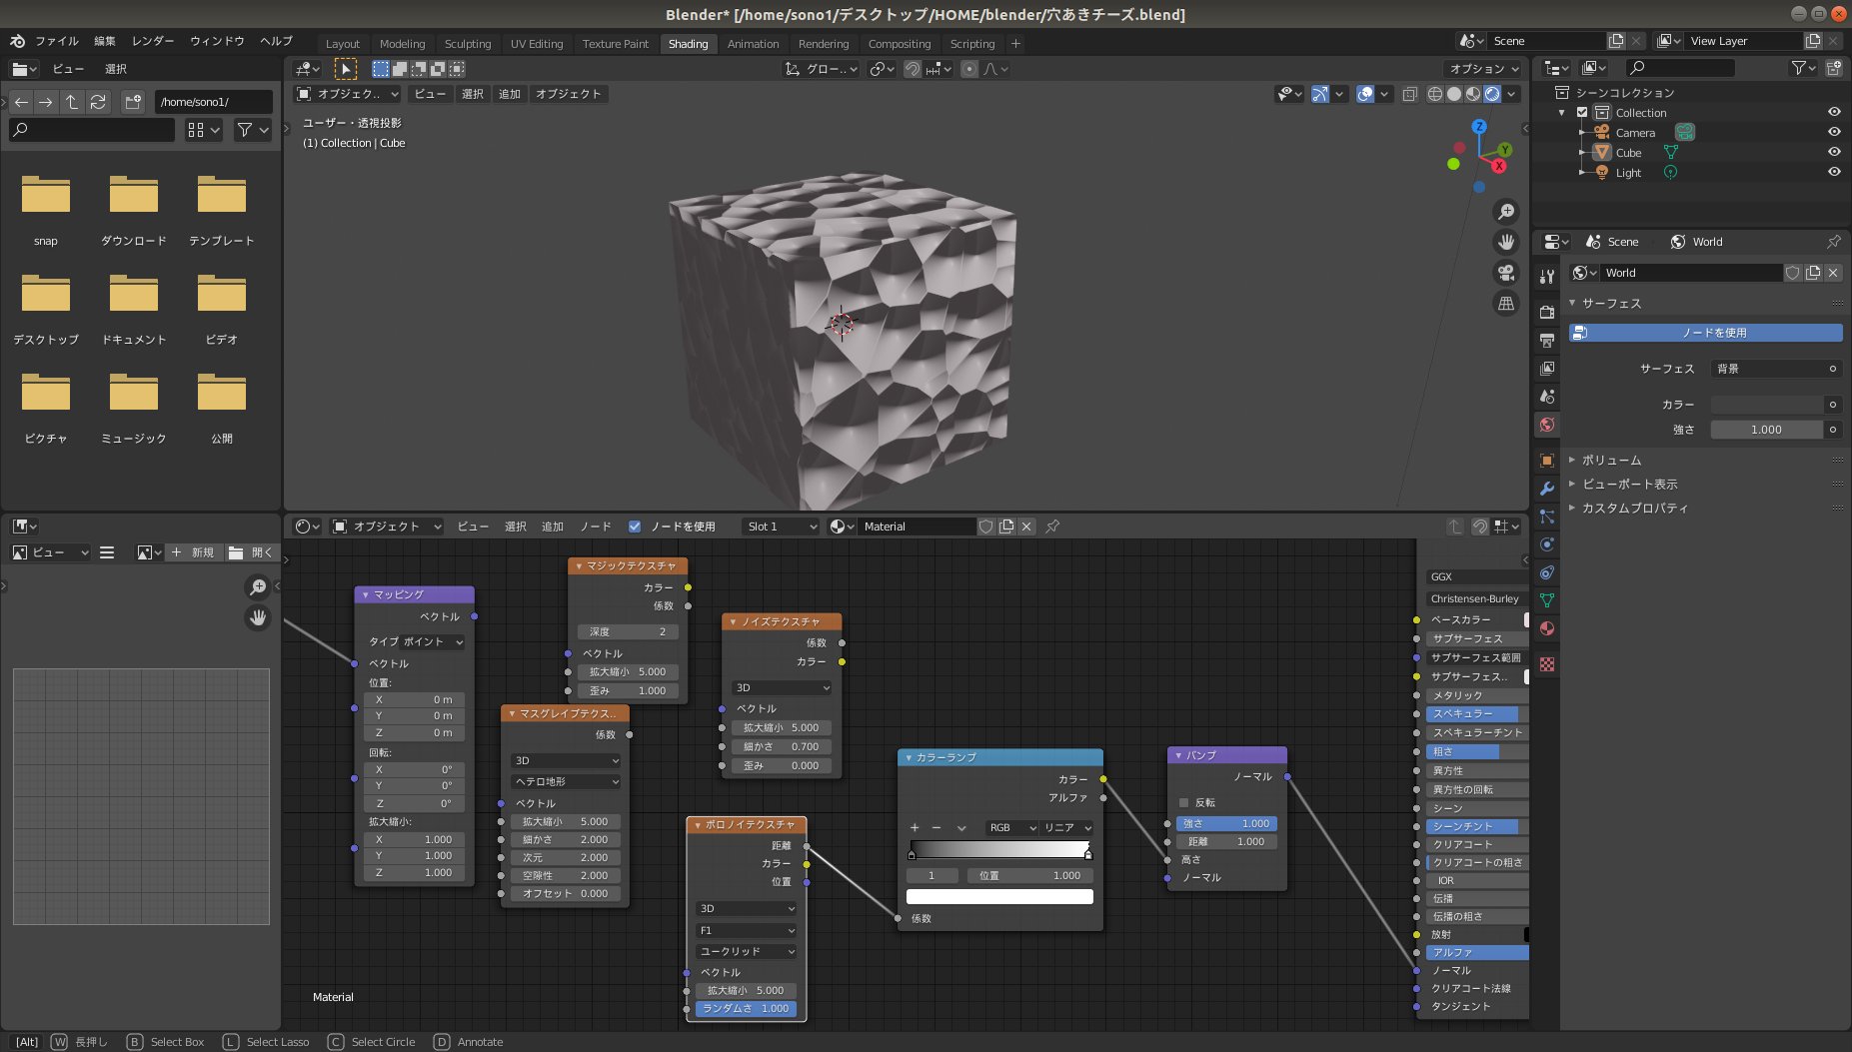This screenshot has height=1052, width=1852.
Task: Open the リニア interpolation dropdown in カラーランプ
Action: click(1066, 827)
